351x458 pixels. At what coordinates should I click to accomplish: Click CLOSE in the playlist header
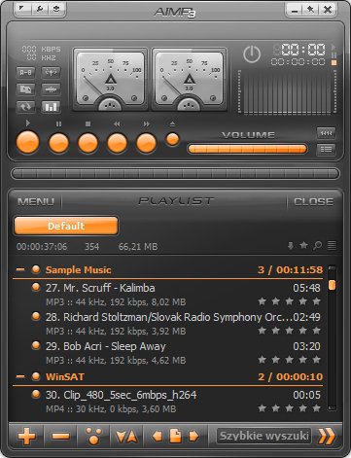(x=313, y=202)
